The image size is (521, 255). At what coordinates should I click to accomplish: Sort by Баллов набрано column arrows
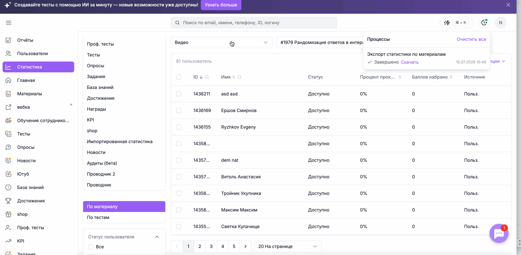[x=451, y=77]
